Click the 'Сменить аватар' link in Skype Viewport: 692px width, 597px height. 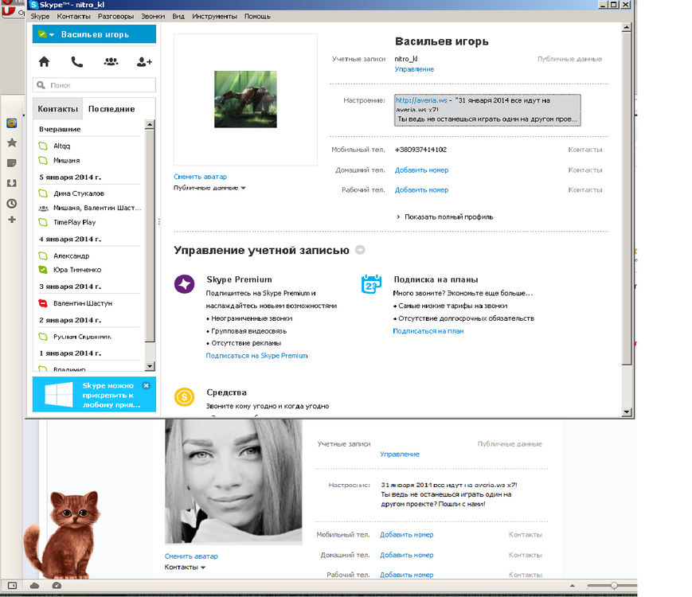[200, 177]
